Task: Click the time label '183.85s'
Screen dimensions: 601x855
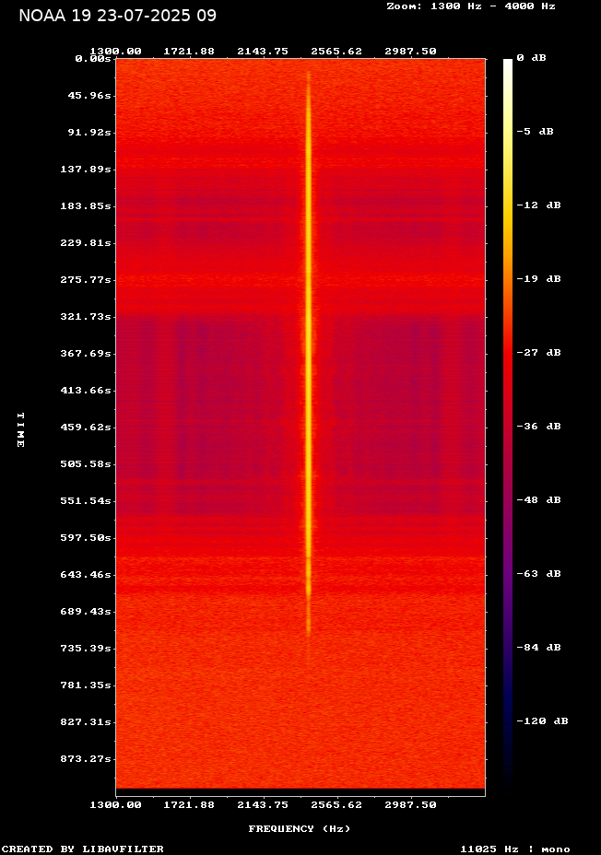Action: click(86, 206)
